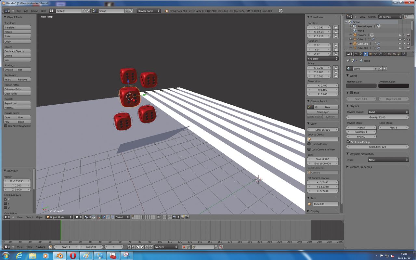Open the World properties tab icon

[x=366, y=54]
